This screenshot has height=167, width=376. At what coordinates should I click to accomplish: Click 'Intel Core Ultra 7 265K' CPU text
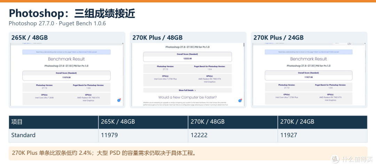click(x=45, y=98)
